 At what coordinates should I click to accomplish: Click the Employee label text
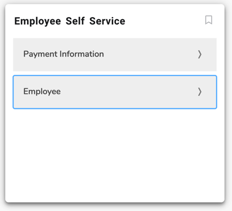(x=42, y=91)
